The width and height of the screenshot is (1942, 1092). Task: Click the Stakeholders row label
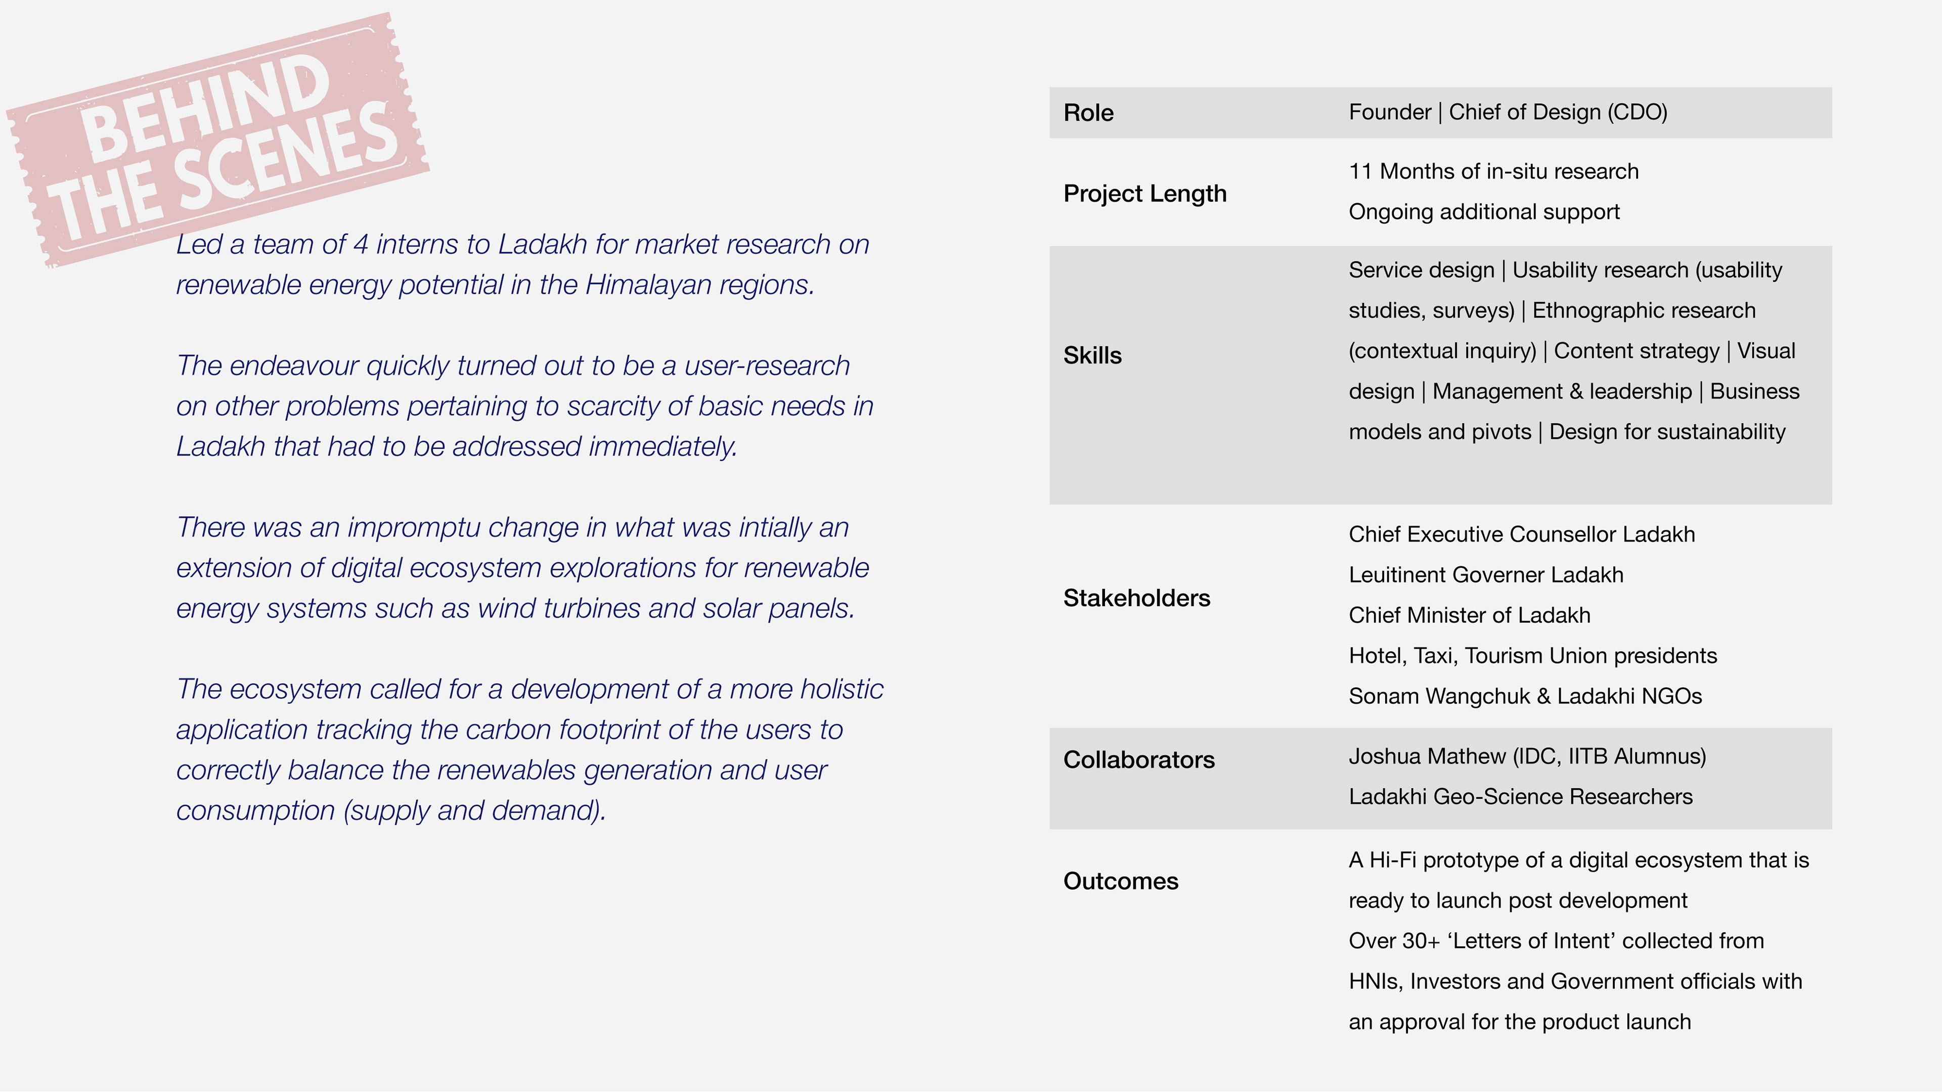(x=1136, y=599)
